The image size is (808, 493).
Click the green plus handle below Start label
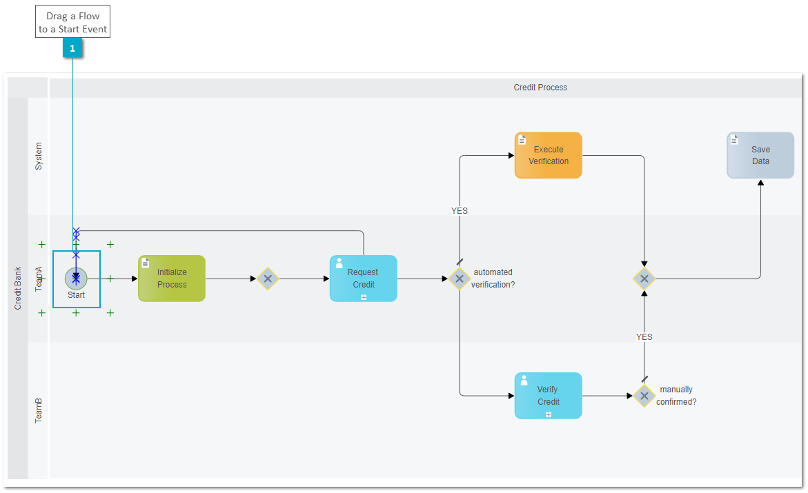[76, 313]
